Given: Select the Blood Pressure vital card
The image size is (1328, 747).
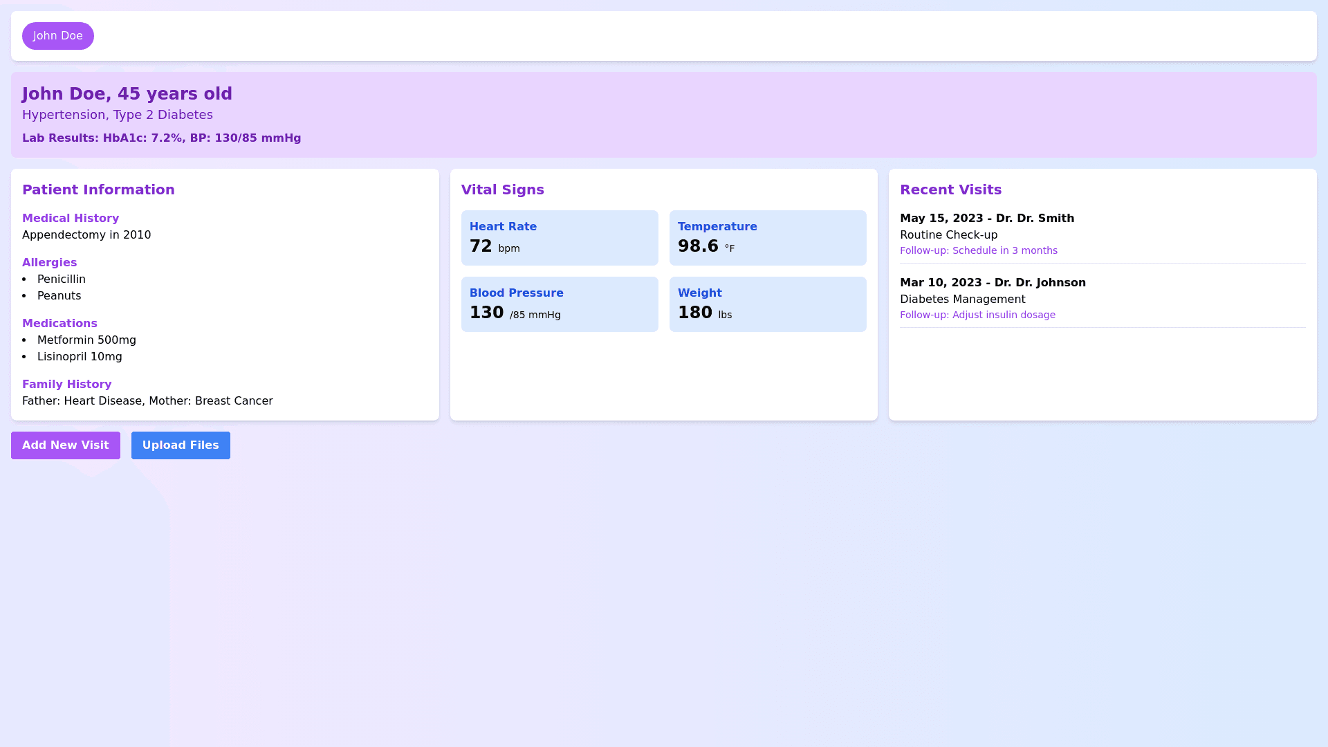Looking at the screenshot, I should (559, 304).
